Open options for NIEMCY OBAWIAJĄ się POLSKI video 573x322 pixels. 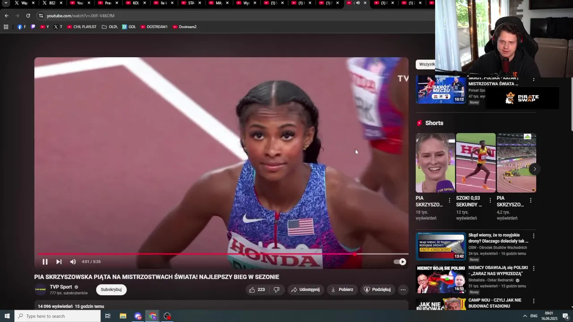[533, 268]
